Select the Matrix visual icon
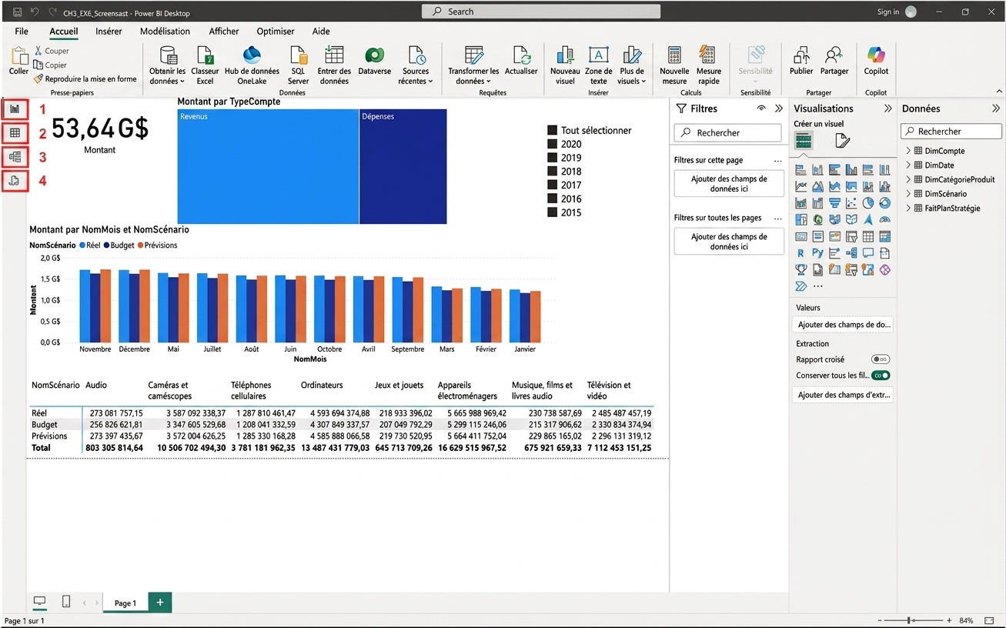The width and height of the screenshot is (1006, 628). point(885,236)
